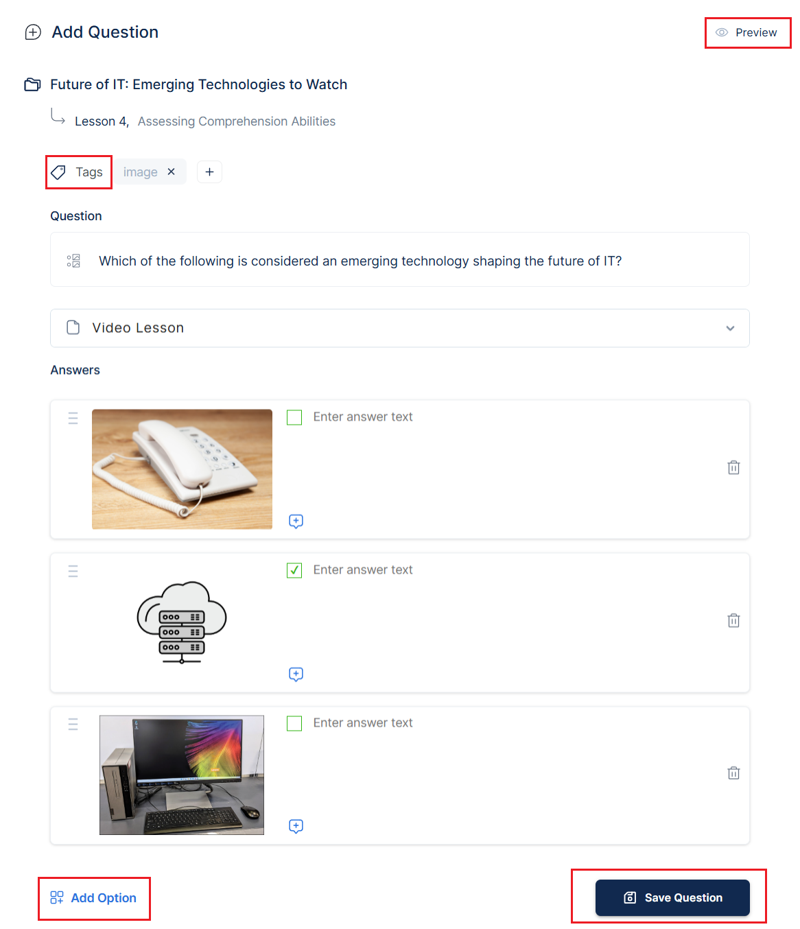Check the desktop computer answer box
The image size is (800, 929).
294,723
